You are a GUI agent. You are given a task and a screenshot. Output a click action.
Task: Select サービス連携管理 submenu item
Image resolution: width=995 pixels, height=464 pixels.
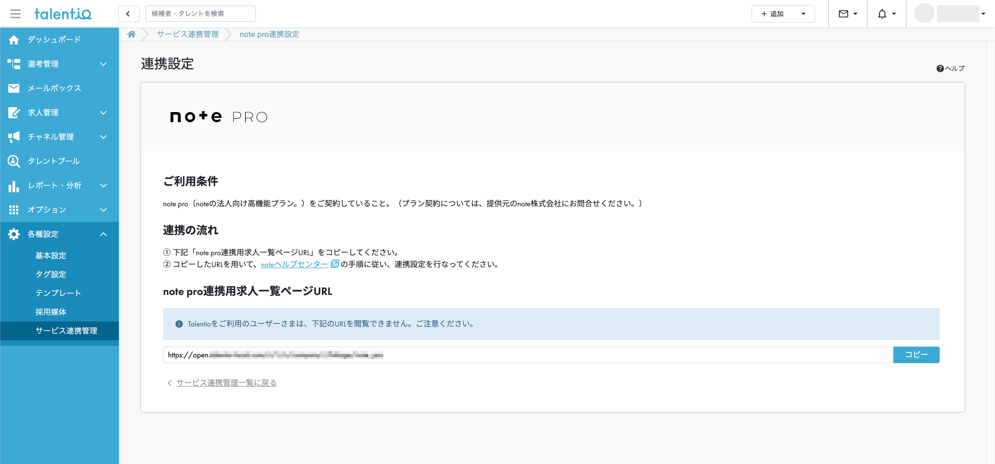tap(59, 331)
